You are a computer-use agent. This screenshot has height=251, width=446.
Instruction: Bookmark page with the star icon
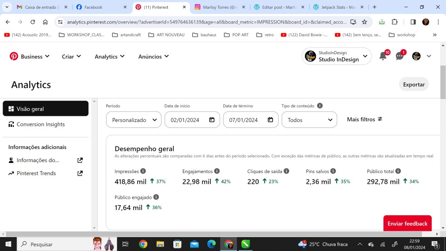point(365,22)
